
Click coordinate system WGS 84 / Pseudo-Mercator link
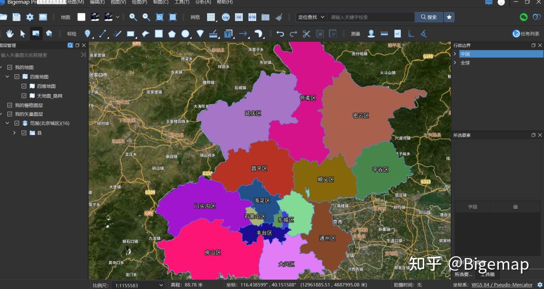click(x=502, y=285)
